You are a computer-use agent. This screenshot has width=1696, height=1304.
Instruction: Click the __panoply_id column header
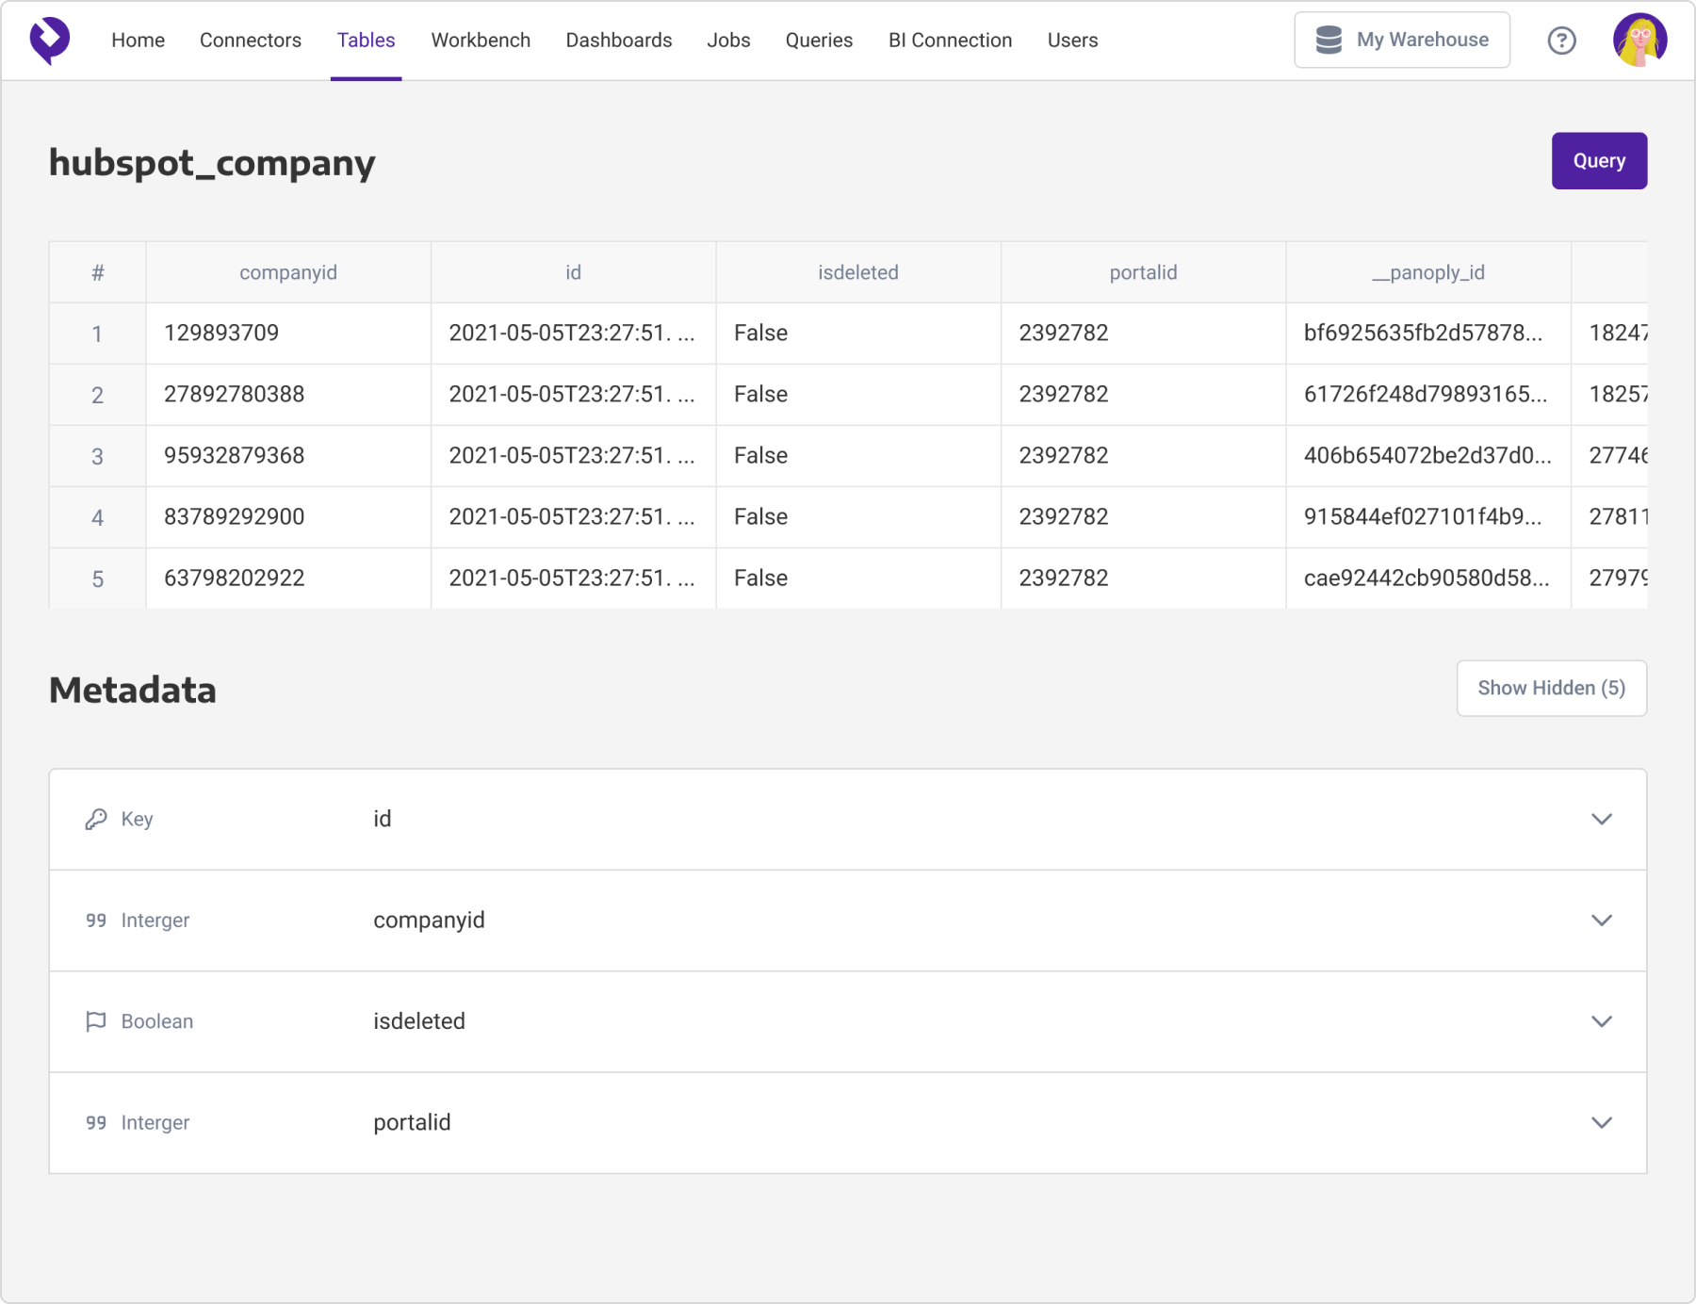tap(1428, 272)
